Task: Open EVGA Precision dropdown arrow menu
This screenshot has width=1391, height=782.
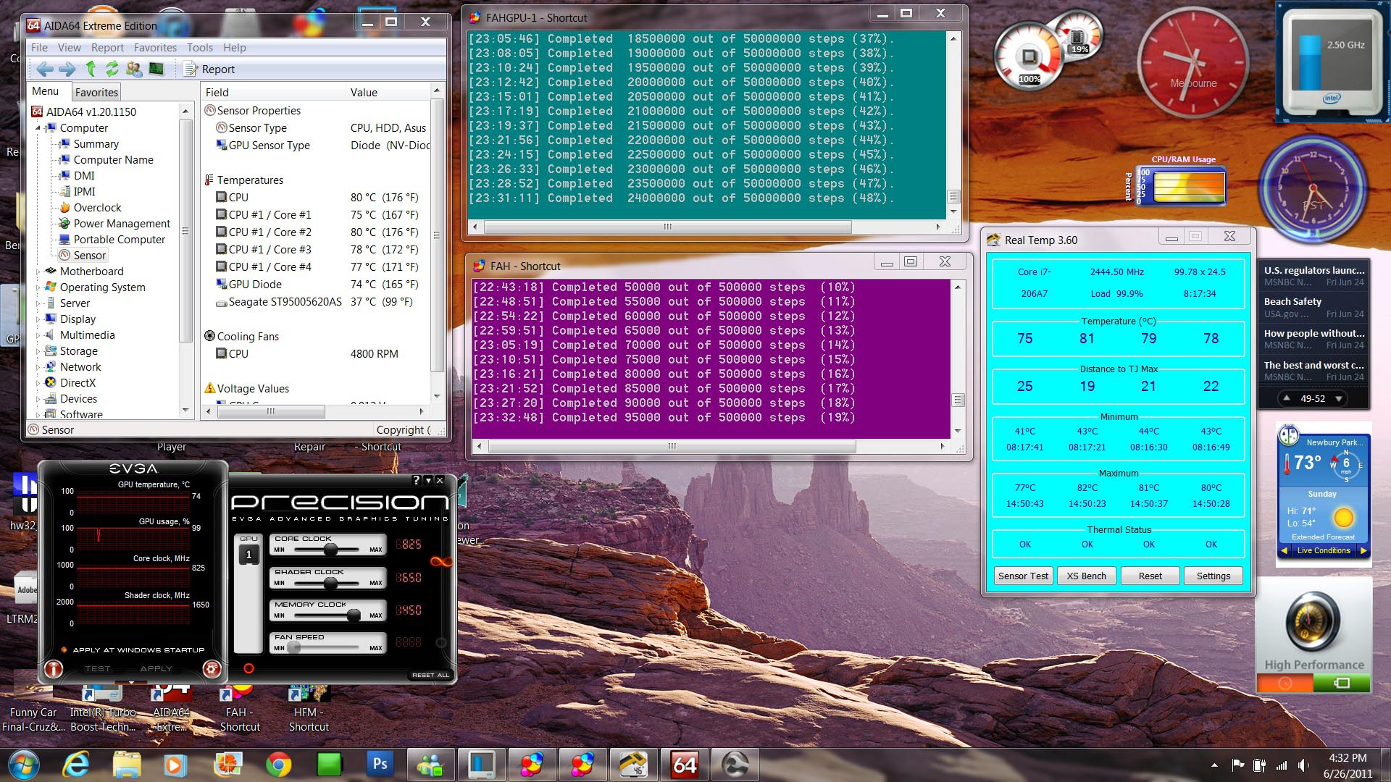Action: tap(428, 480)
